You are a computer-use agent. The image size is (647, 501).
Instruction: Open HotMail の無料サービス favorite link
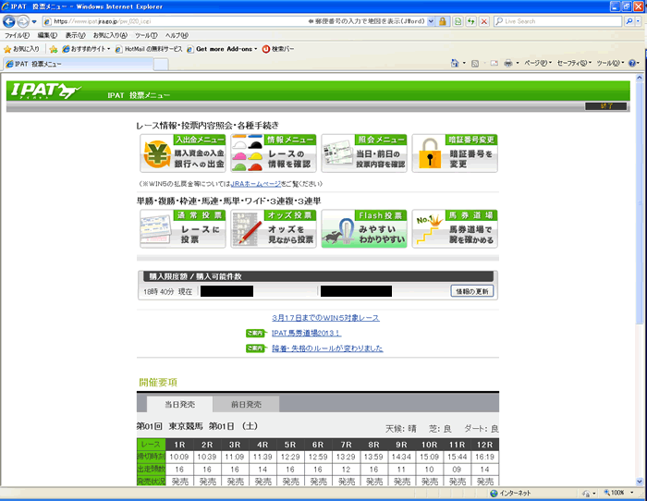tap(149, 49)
